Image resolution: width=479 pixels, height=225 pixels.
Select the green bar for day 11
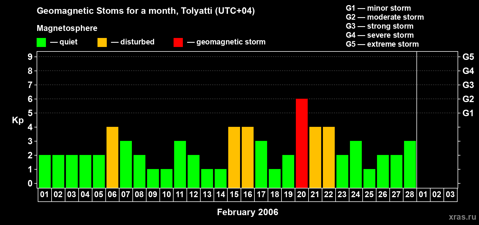(180, 164)
